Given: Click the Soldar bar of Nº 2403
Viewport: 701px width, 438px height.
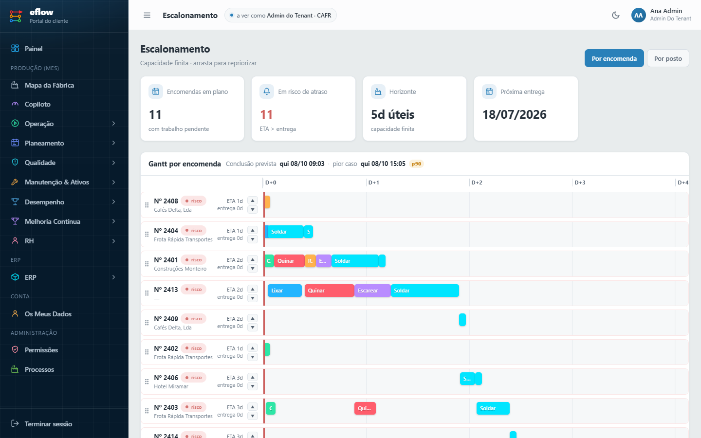Looking at the screenshot, I should [x=493, y=408].
